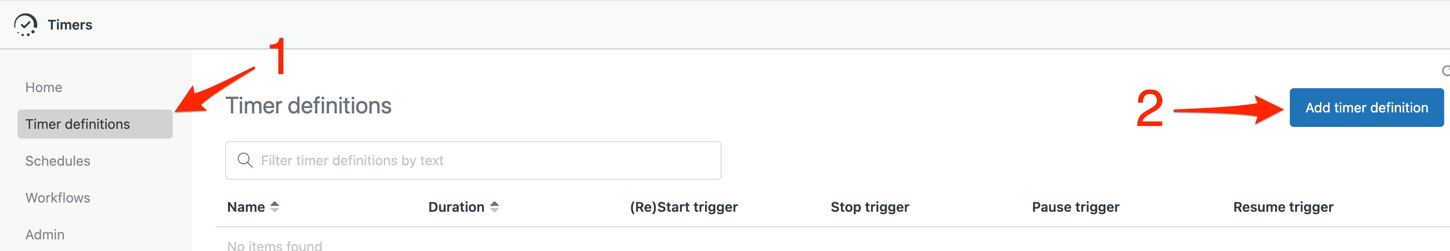Focus the Filter timer definitions by text field
The height and width of the screenshot is (251, 1450).
click(x=473, y=160)
